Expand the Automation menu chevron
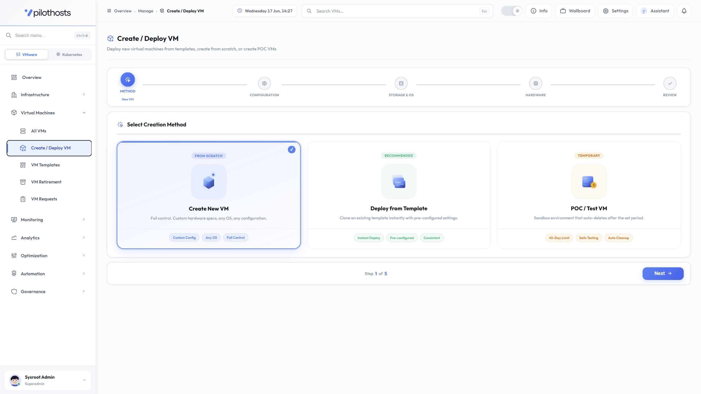Screen dimensions: 701x394 pos(84,274)
